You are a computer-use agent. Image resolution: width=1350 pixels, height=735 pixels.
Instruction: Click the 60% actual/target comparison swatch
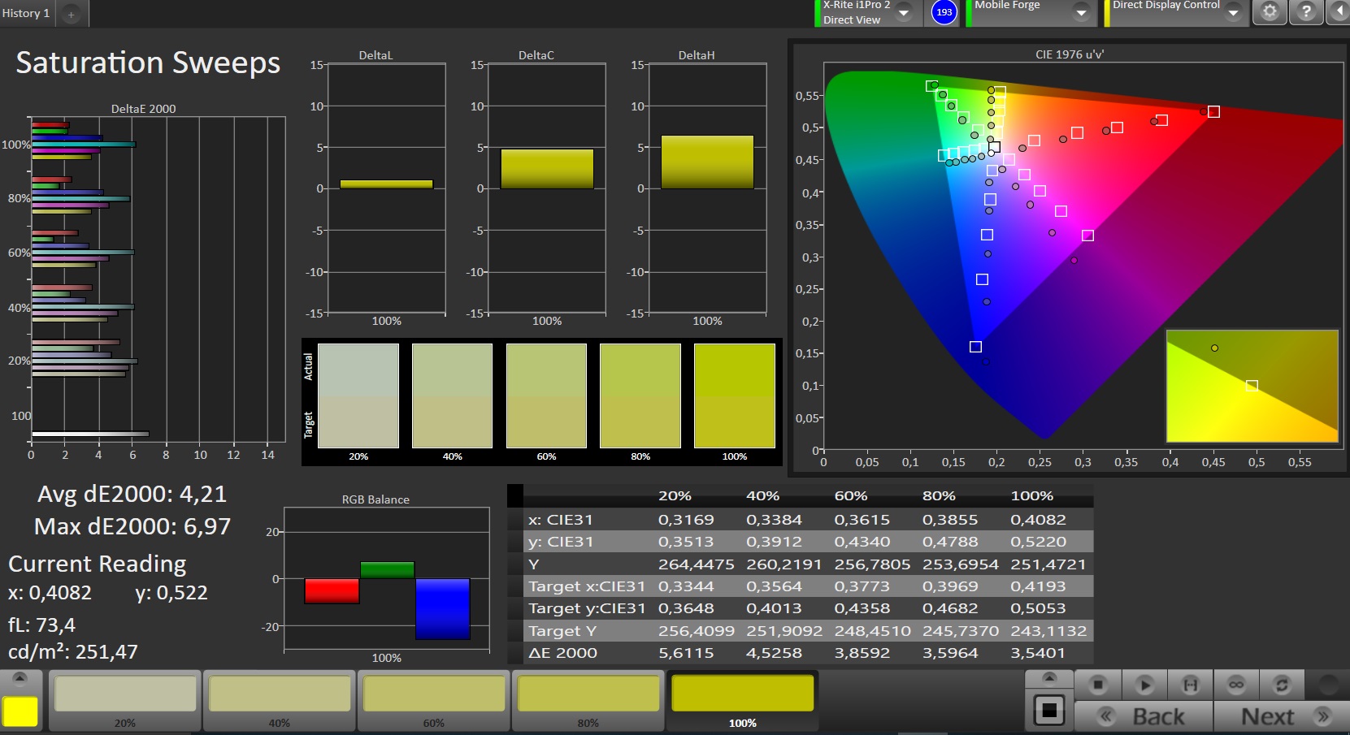click(546, 396)
